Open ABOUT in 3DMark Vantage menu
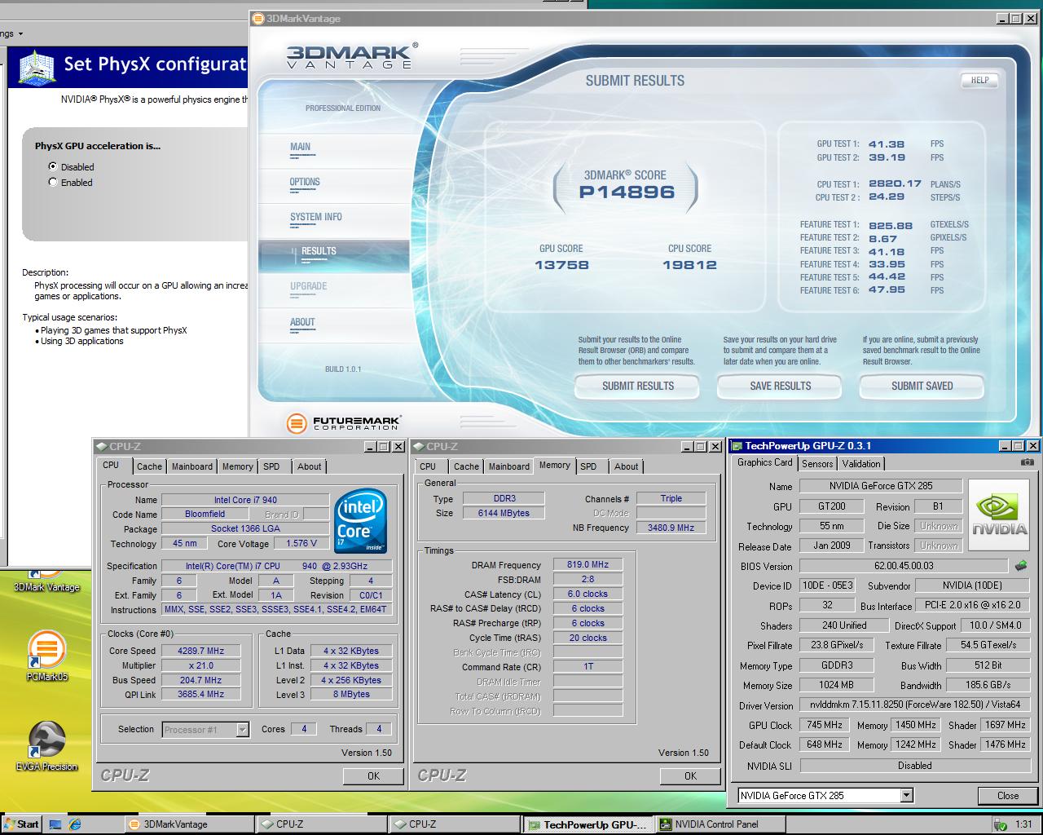 (x=302, y=323)
